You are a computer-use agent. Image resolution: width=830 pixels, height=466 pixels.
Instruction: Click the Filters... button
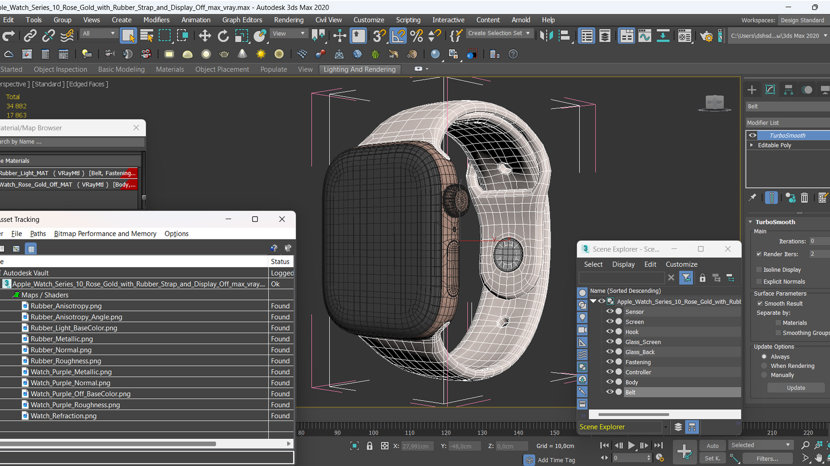767,459
